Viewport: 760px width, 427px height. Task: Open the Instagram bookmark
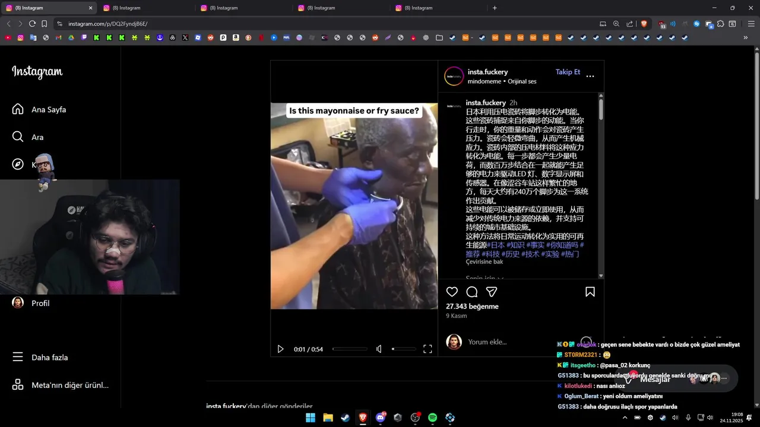coord(20,37)
